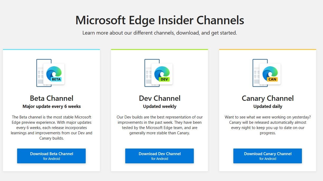Download Canary Channel for Android
Viewport: 323px width, 181px height.
[268, 156]
